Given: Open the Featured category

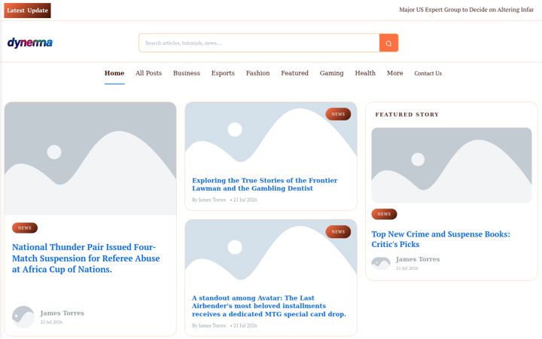Looking at the screenshot, I should (x=294, y=73).
